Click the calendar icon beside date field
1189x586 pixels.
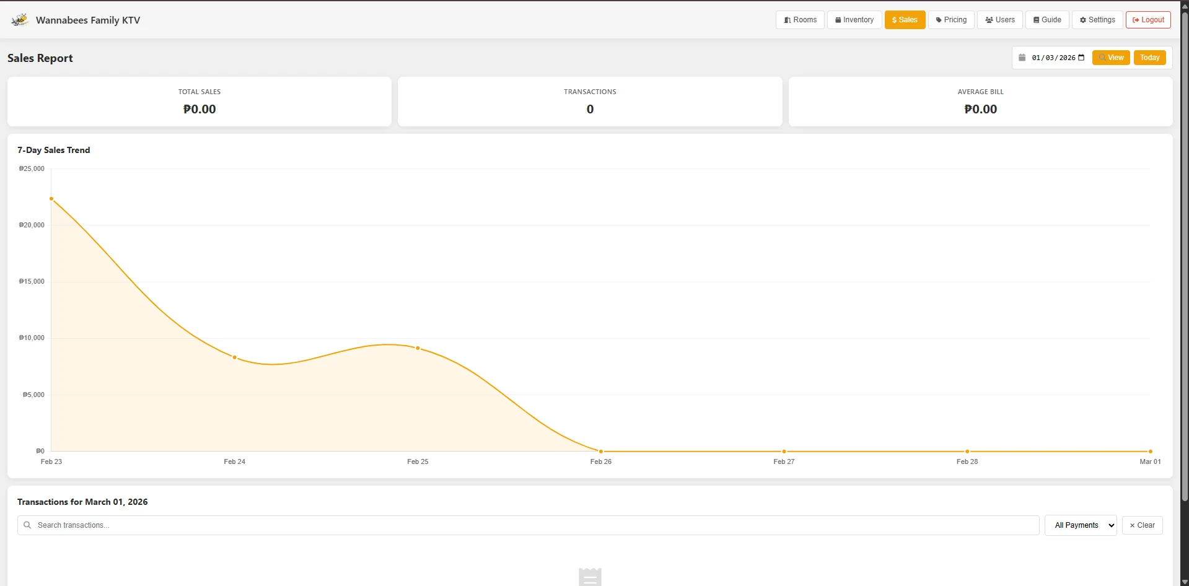click(x=1022, y=58)
